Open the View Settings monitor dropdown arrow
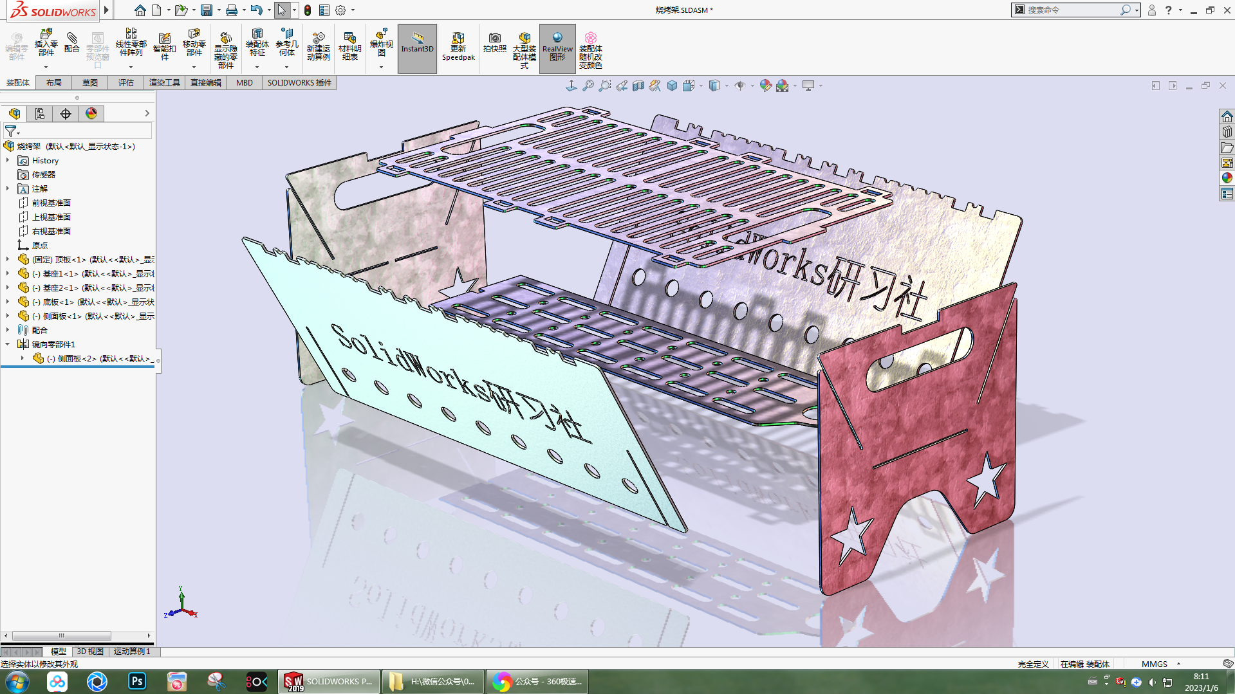 [x=821, y=86]
